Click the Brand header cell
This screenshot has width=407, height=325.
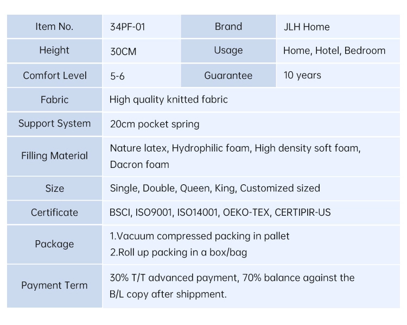click(x=228, y=27)
